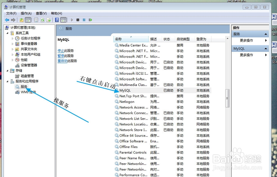This screenshot has width=277, height=177.
Task: Click the Up one level folder icon
Action: 22,20
